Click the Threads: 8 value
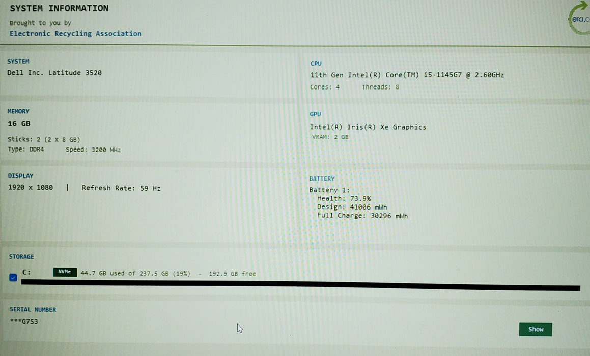Image resolution: width=590 pixels, height=356 pixels. (380, 87)
